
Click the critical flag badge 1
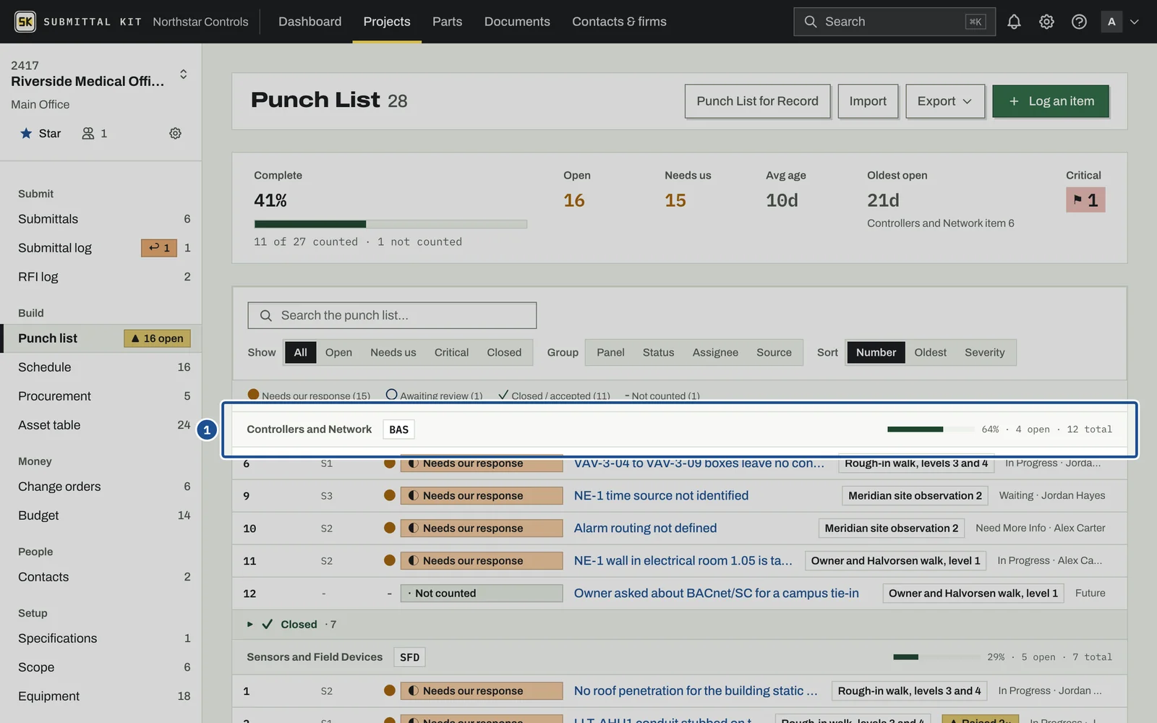(1085, 200)
